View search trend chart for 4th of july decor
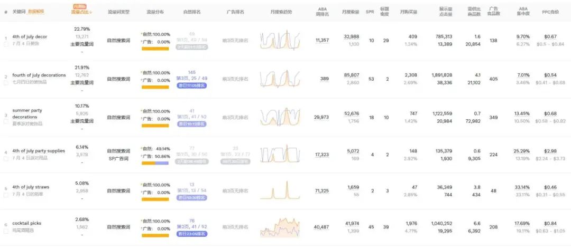Screen dimensions: 571x249 pos(280,40)
